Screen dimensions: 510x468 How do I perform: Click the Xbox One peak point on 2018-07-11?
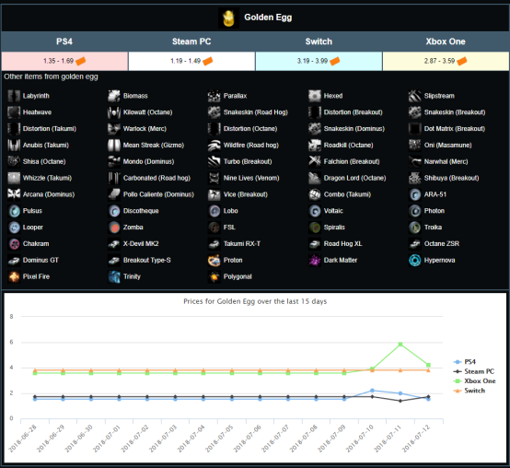[400, 344]
